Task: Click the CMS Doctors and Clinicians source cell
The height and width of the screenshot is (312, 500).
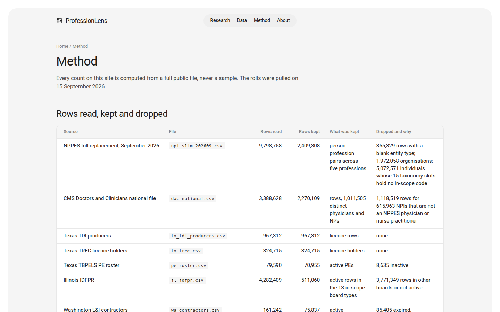Action: (110, 198)
